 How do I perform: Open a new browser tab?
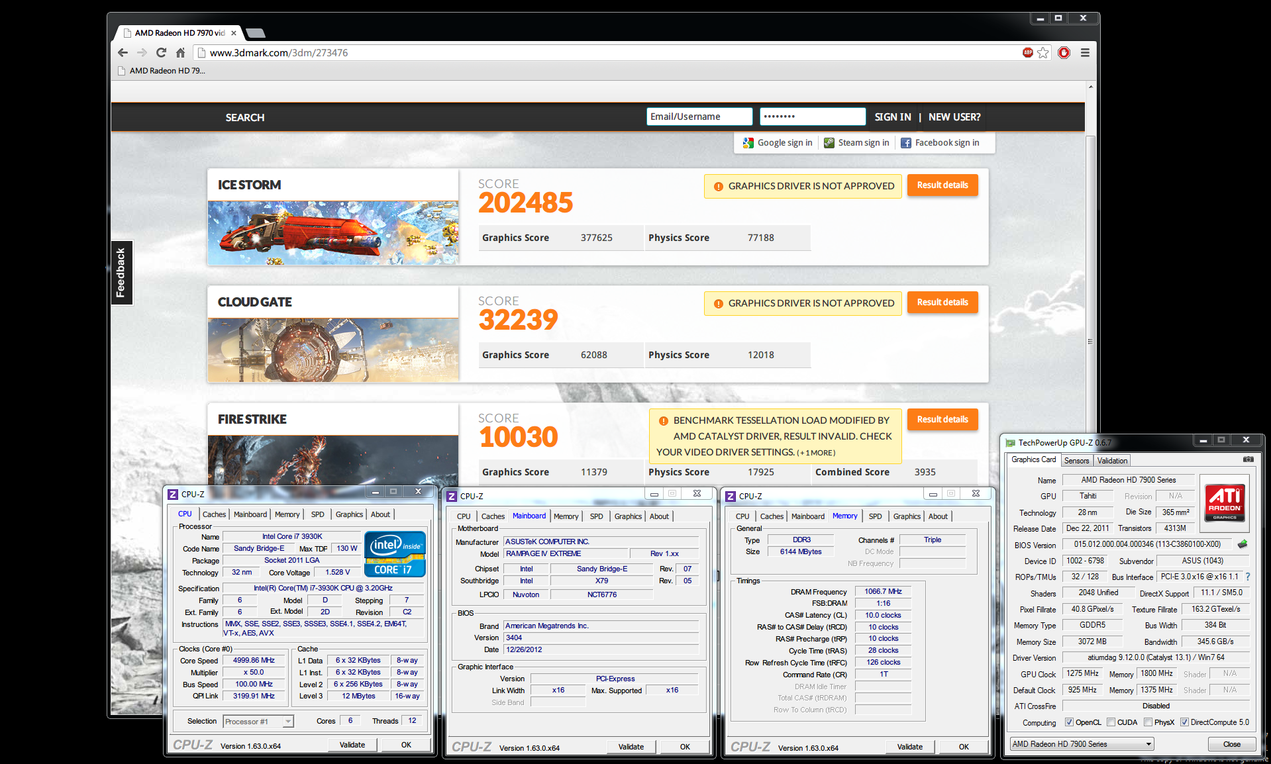click(x=255, y=32)
